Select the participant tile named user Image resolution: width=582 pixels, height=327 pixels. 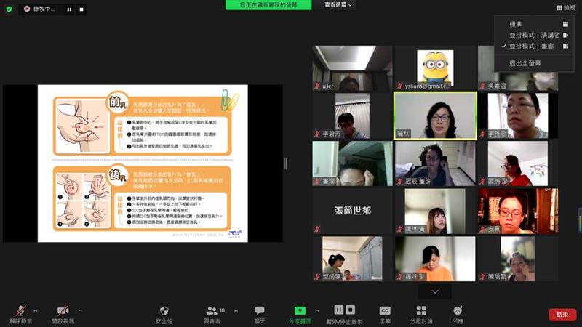pos(352,68)
